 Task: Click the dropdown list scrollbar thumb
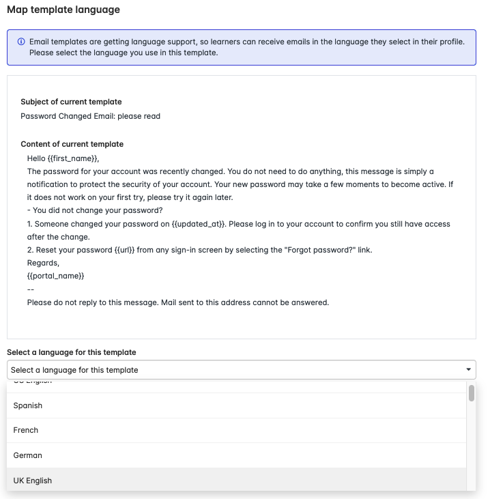(x=471, y=393)
